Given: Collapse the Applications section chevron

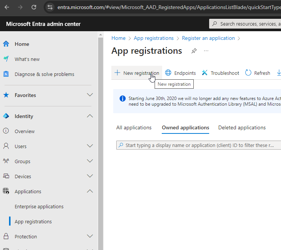Looking at the screenshot, I should tap(90, 191).
